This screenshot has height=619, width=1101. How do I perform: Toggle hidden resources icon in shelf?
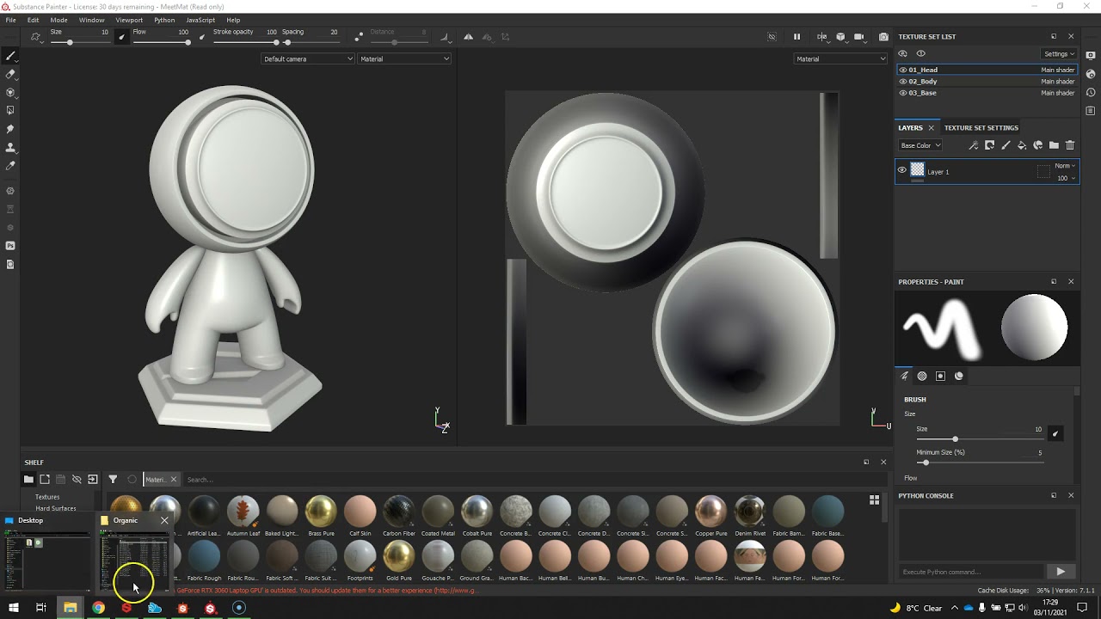click(77, 480)
